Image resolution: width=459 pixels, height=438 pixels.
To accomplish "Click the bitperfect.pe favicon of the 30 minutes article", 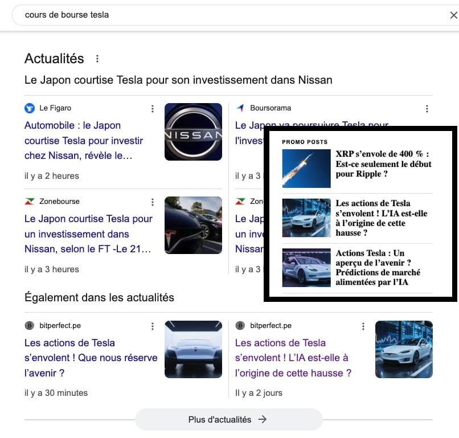I will coord(30,326).
